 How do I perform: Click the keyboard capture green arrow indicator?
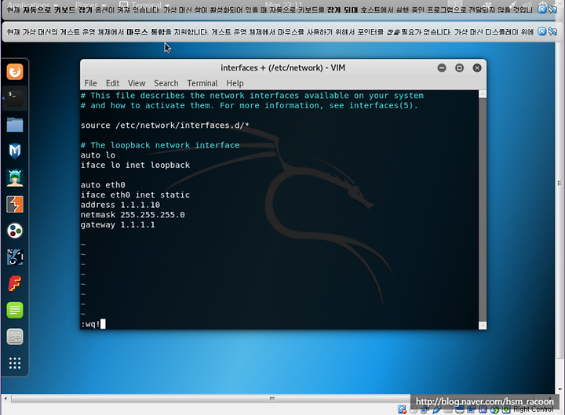coord(506,410)
